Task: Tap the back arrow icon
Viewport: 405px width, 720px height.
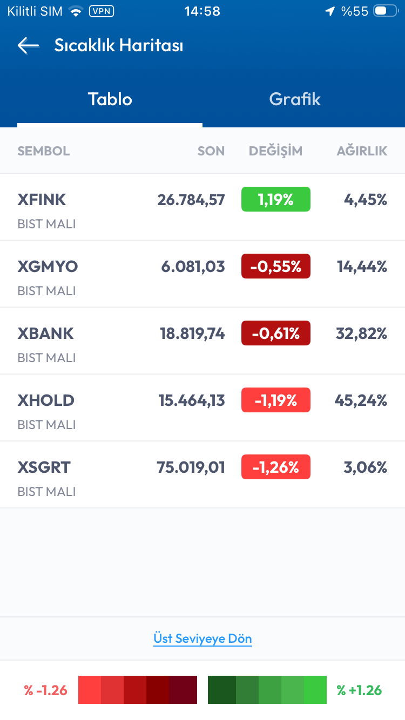Action: pos(28,46)
